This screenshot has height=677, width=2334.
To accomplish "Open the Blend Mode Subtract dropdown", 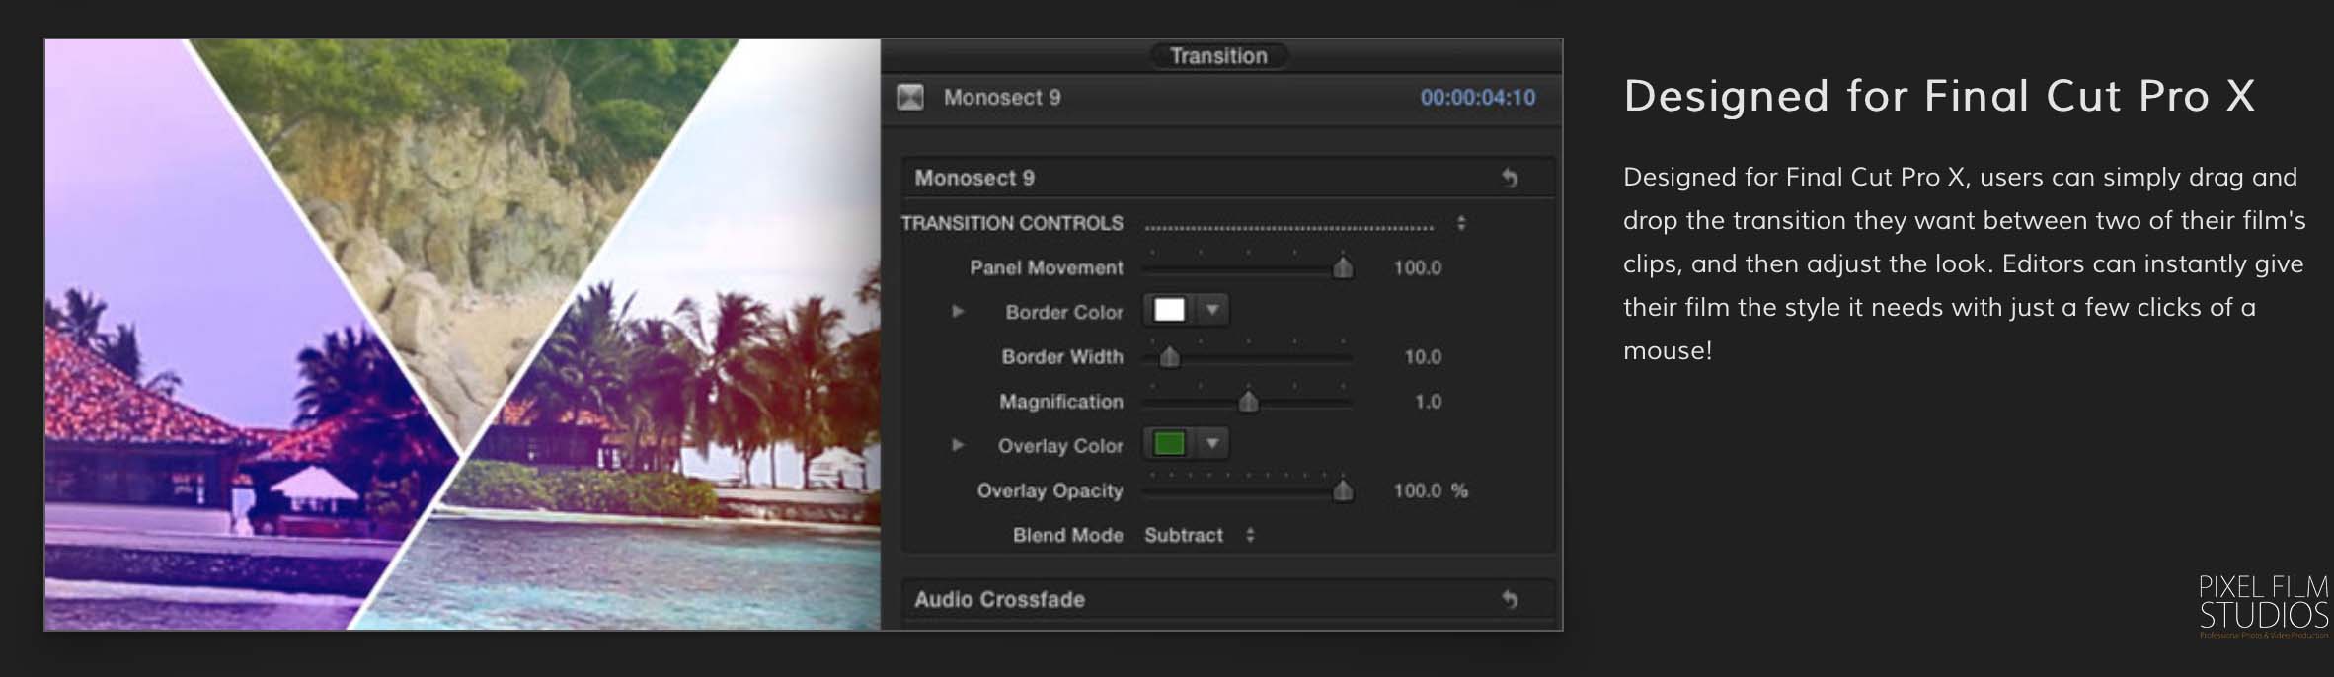I will click(1199, 535).
